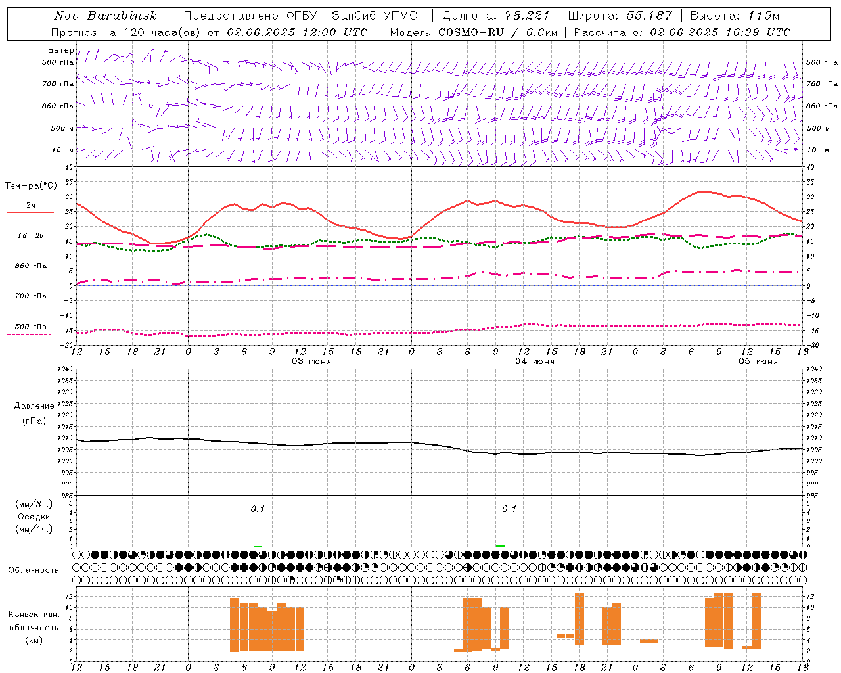Click the 'Td 2м' dew point legend label
The height and width of the screenshot is (673, 841).
coord(31,235)
